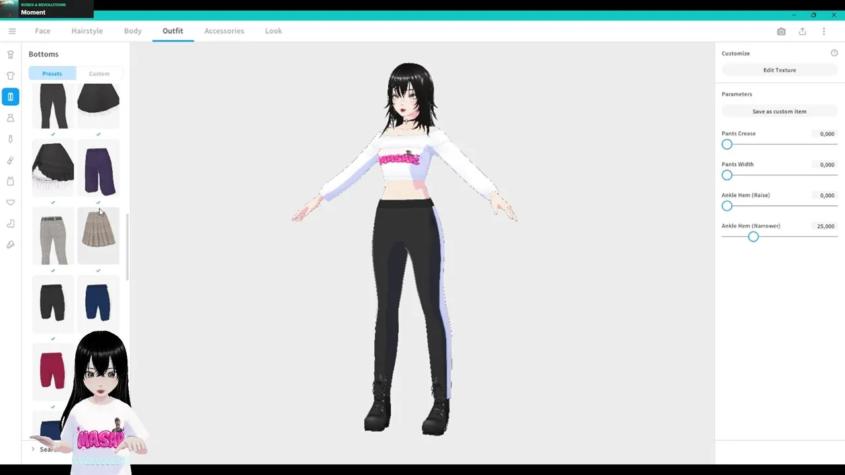Choose the black frilly lace skirt preset
845x475 pixels.
point(53,168)
